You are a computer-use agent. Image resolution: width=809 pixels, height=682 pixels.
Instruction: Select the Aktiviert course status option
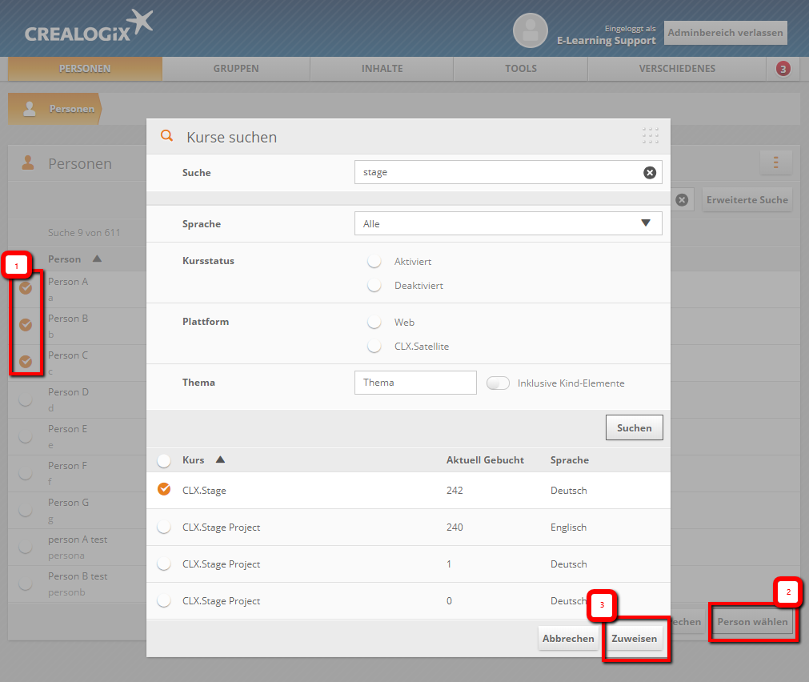(374, 262)
